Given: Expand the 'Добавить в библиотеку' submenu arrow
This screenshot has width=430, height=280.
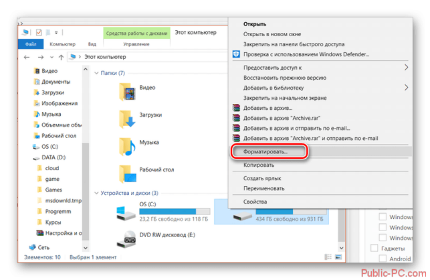Looking at the screenshot, I should pyautogui.click(x=406, y=88).
